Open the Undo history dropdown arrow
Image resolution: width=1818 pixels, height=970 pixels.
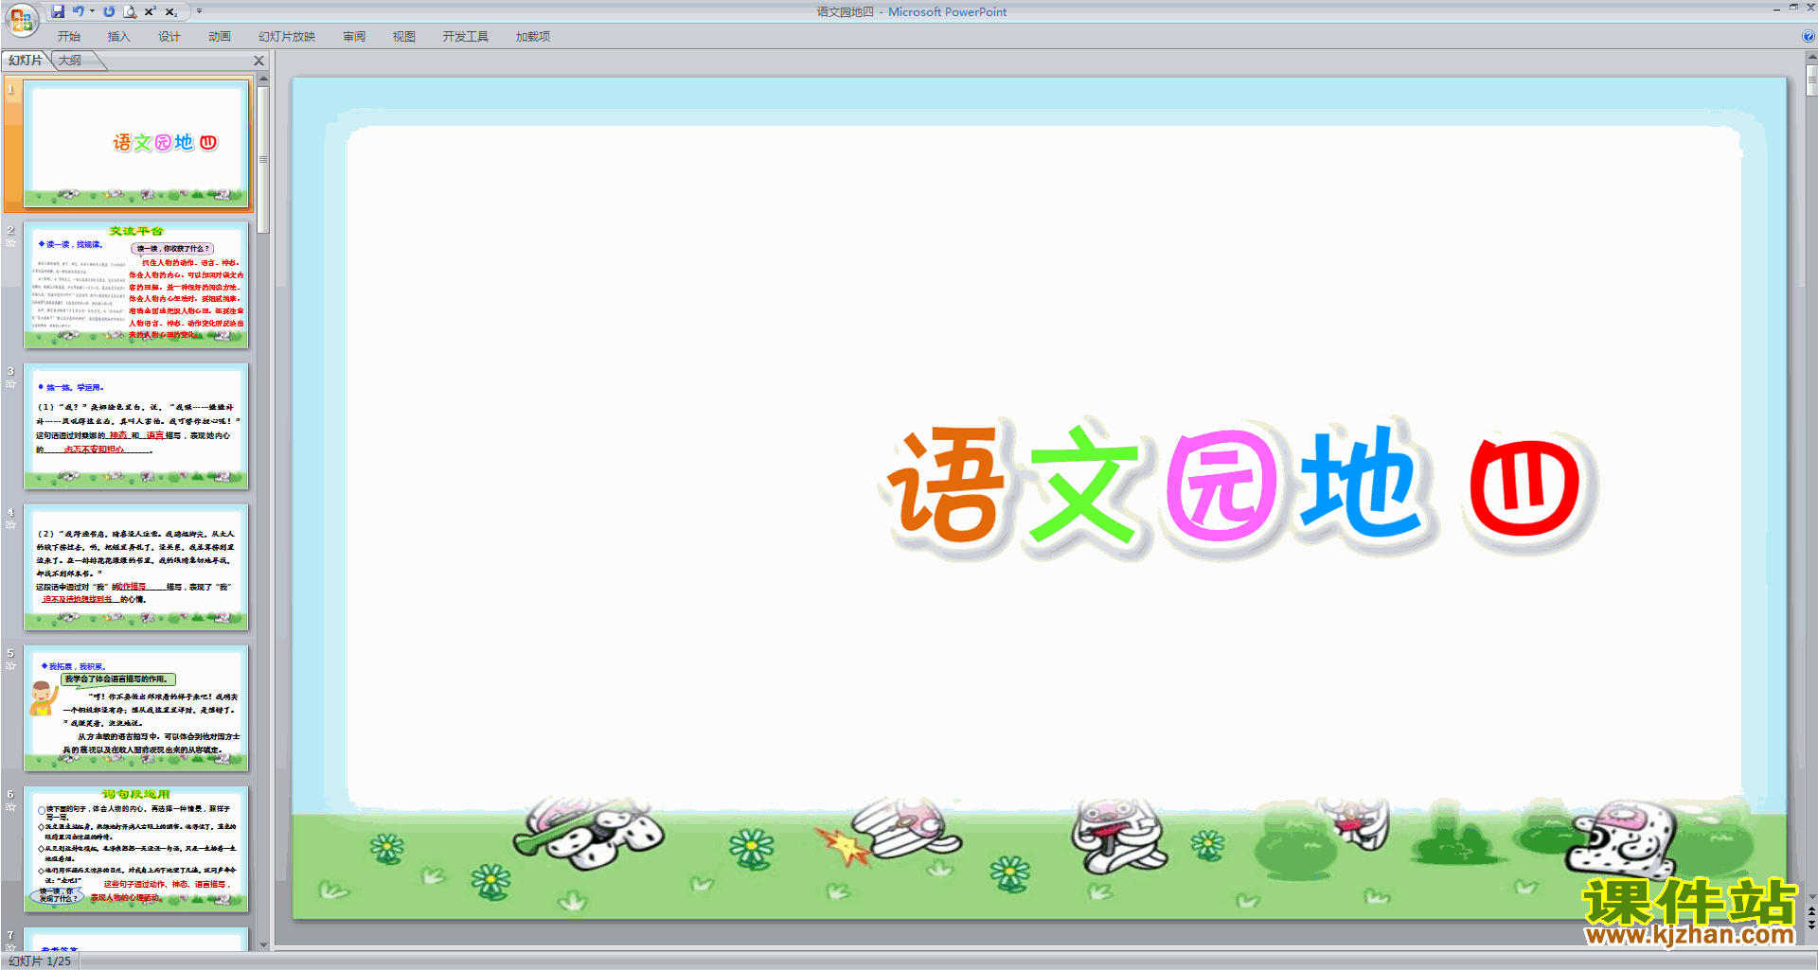pyautogui.click(x=92, y=11)
